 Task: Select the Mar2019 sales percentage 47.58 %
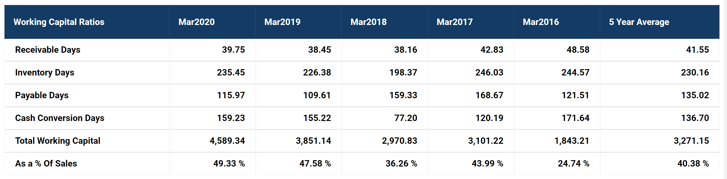(315, 163)
